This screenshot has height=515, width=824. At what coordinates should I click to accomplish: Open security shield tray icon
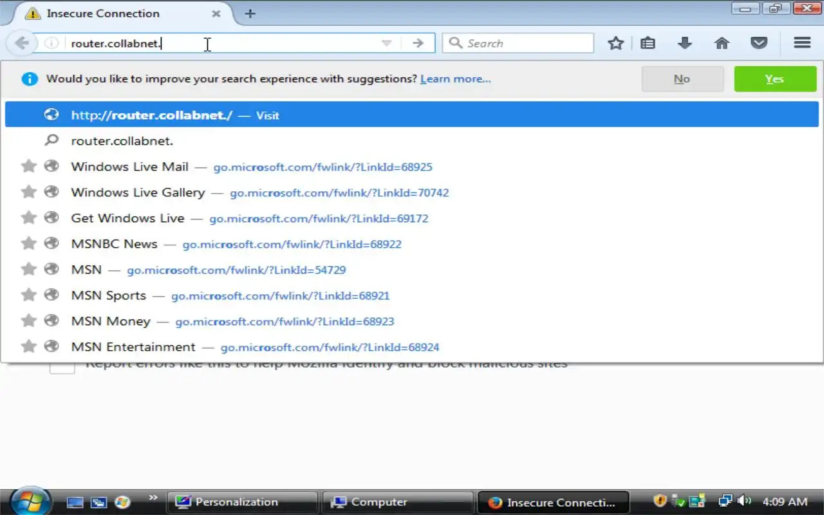click(660, 501)
